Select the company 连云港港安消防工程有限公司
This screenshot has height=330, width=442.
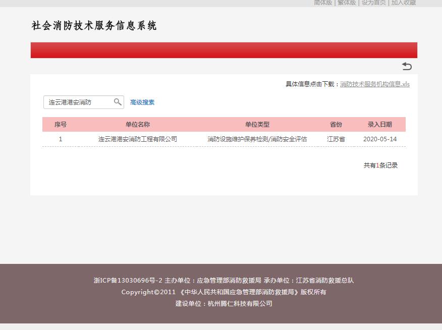tap(138, 139)
